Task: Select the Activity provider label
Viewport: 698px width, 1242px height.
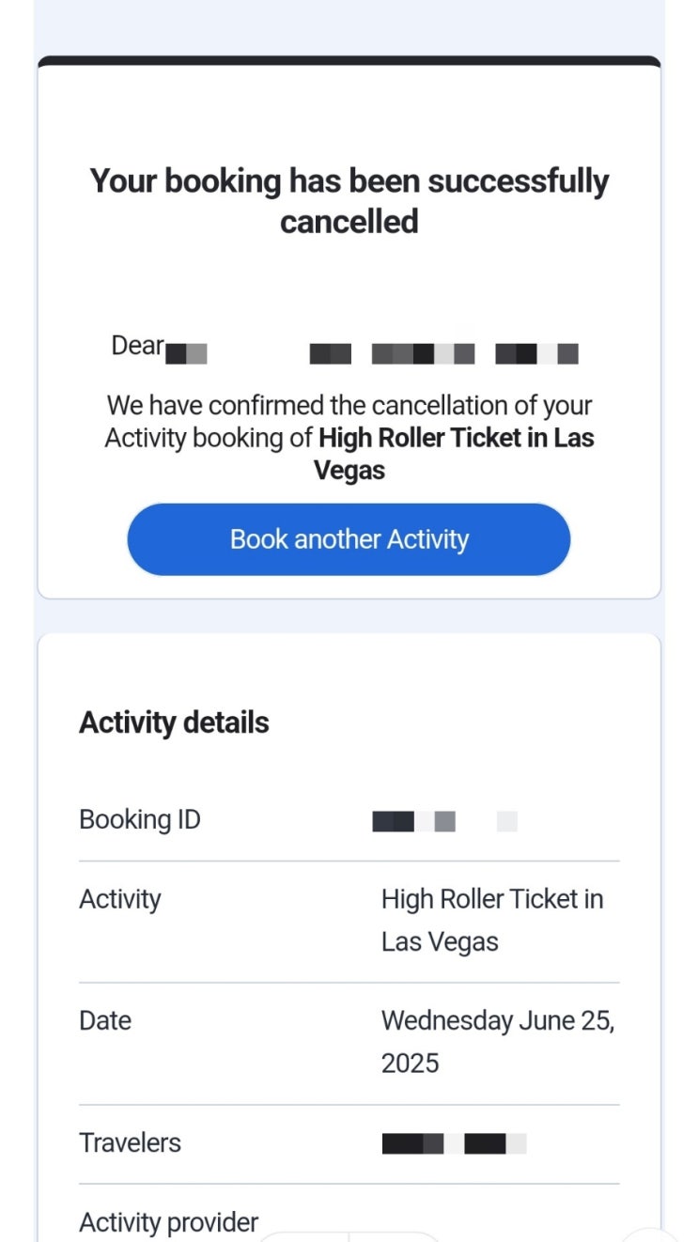Action: (168, 1222)
